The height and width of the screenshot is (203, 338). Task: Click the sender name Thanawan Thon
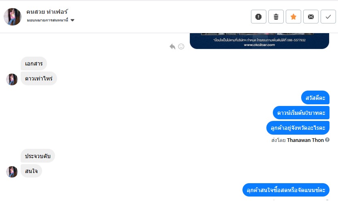coord(305,140)
